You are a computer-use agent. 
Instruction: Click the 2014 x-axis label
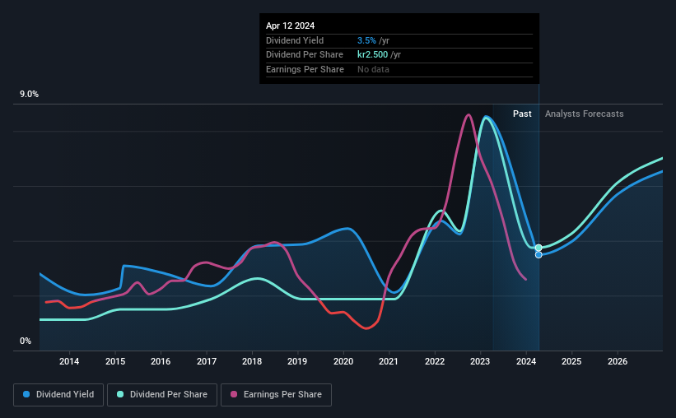(x=69, y=361)
